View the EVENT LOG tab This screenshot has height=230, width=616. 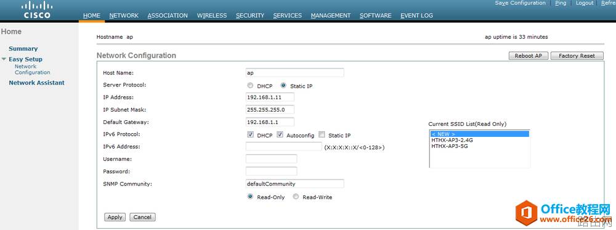point(416,16)
